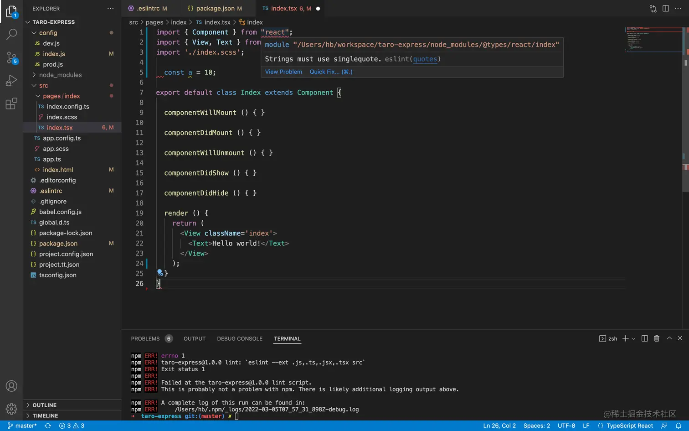Screen dimensions: 689x431
Task: Close the unsaved index.tsx tab dot
Action: (x=318, y=9)
